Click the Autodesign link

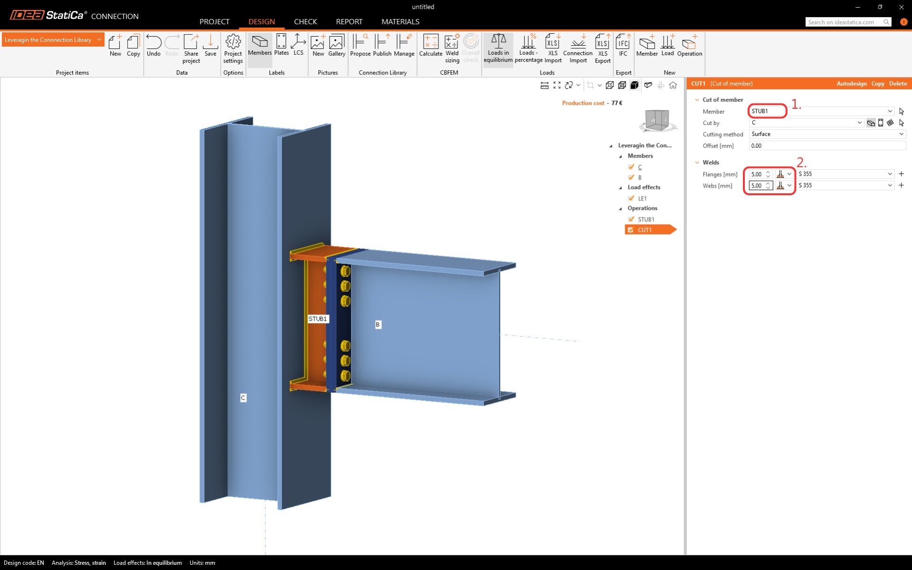(851, 84)
